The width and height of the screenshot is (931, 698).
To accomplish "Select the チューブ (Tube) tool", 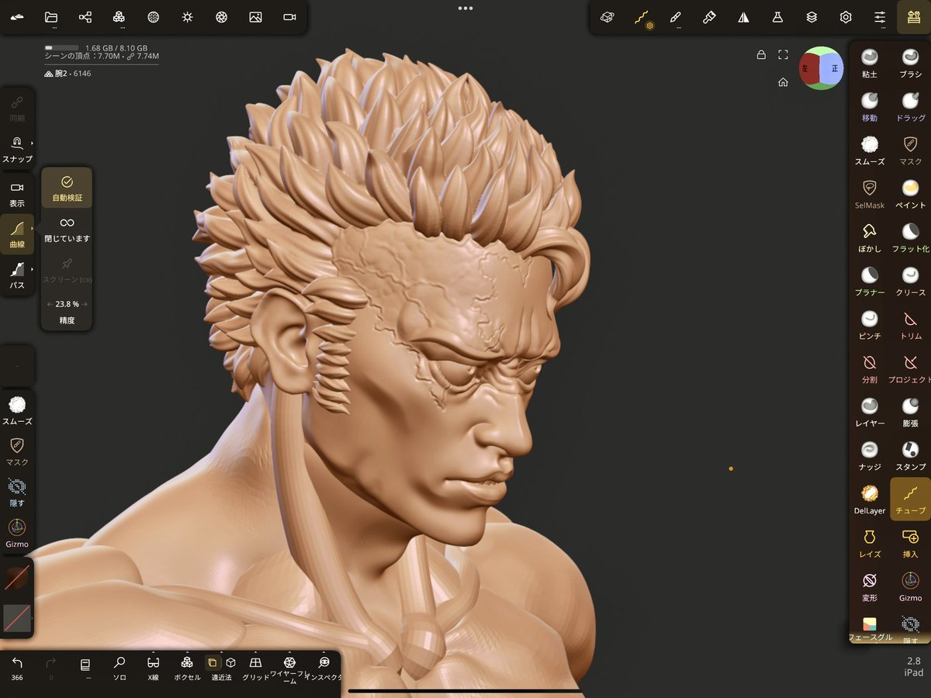I will point(910,499).
